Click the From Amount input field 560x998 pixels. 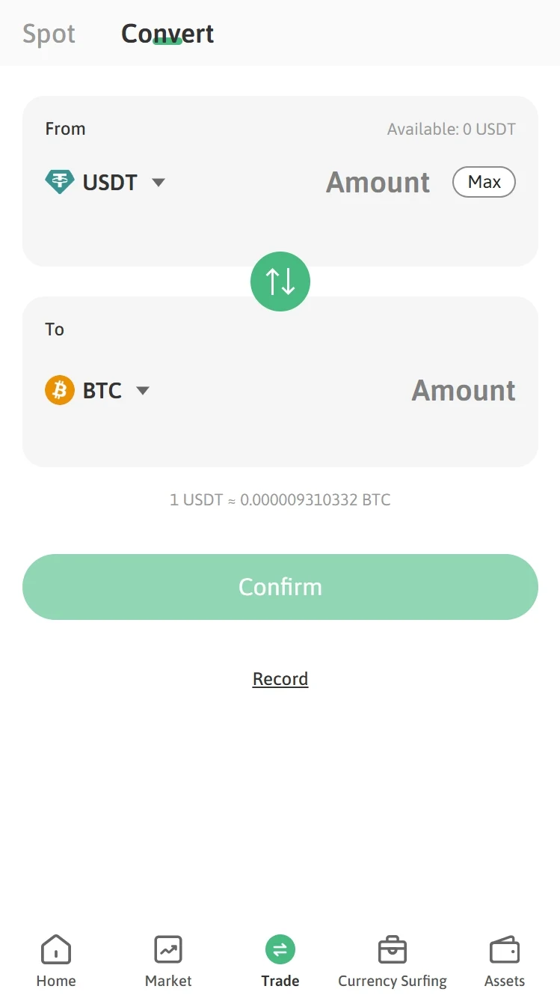(x=378, y=183)
